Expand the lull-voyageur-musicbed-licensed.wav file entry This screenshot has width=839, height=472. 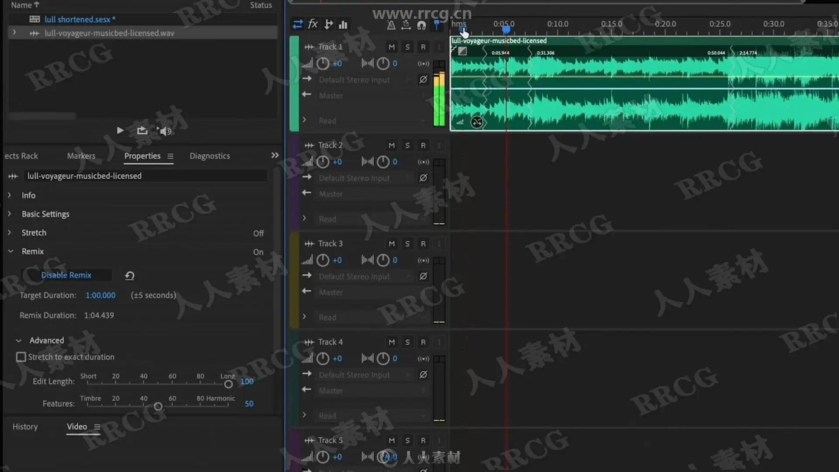14,33
